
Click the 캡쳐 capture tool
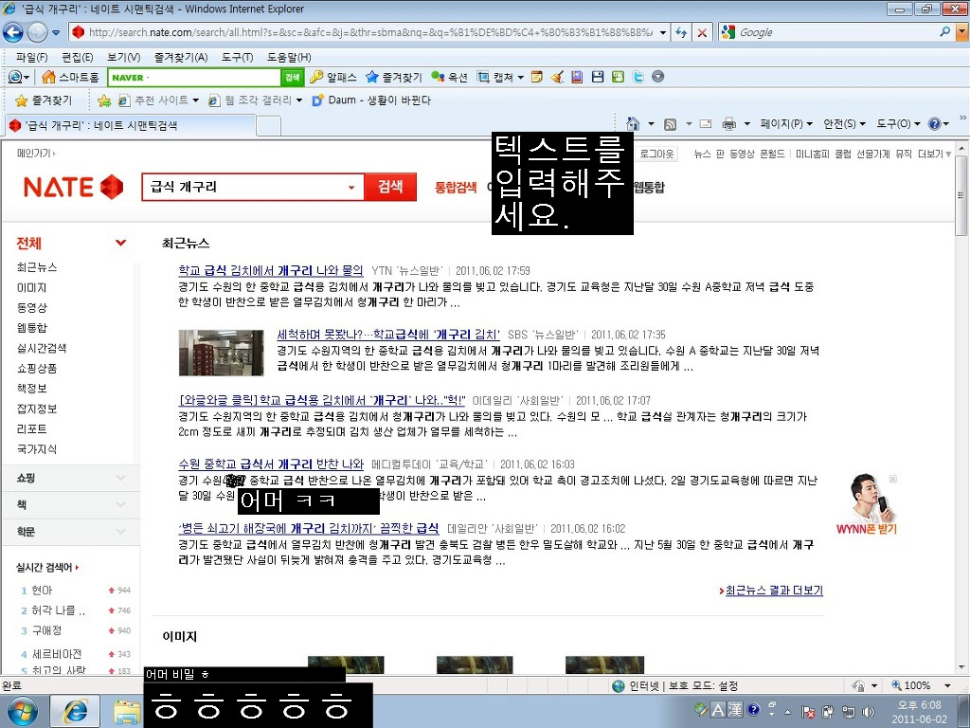[x=500, y=78]
